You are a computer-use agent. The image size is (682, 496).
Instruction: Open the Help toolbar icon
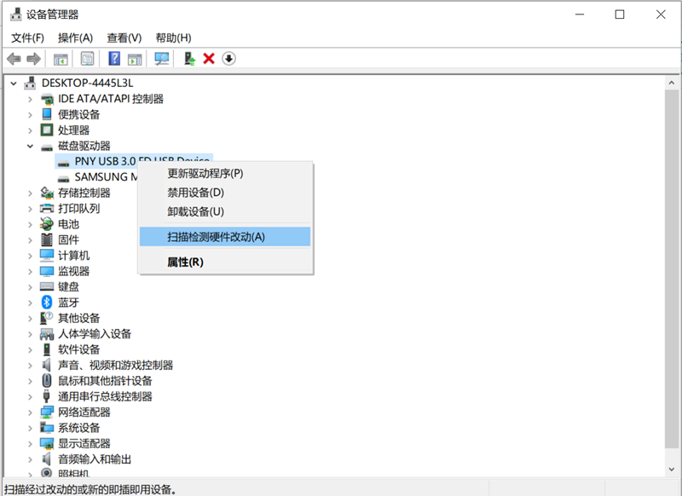click(x=116, y=58)
